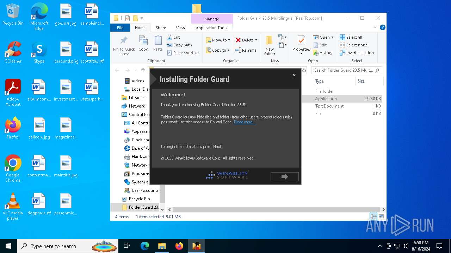This screenshot has width=451, height=253.
Task: Click the Search Folder Guard field
Action: point(347,70)
